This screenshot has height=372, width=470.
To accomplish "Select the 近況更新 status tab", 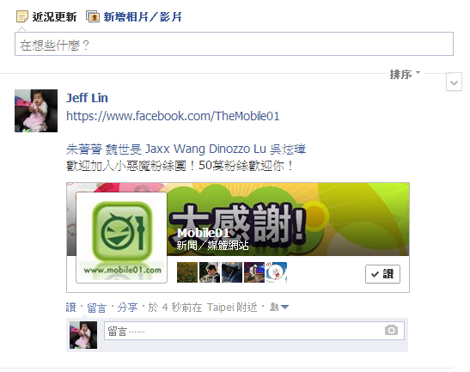I will [x=54, y=17].
